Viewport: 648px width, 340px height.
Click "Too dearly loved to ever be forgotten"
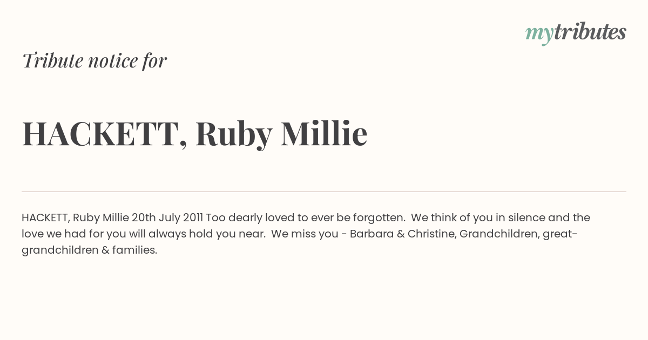click(x=306, y=217)
